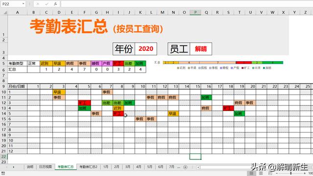Click the macro record icon in status bar
313x176 pixels.
point(3,173)
